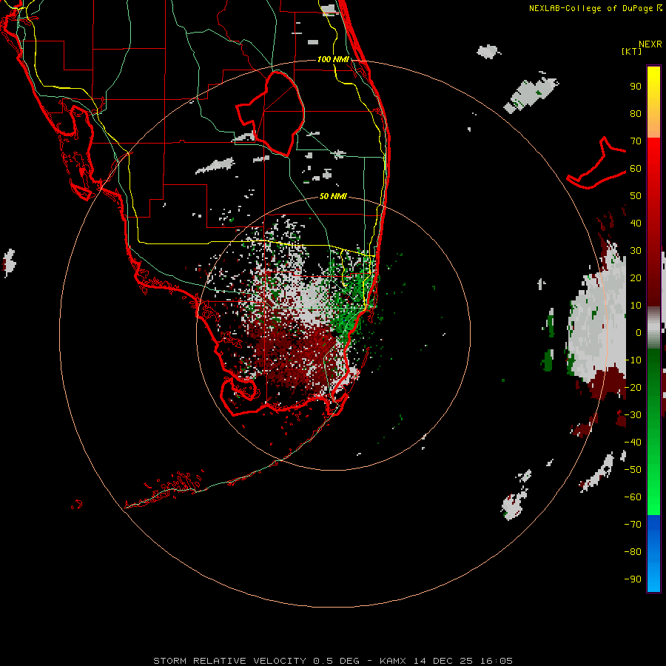Click the "50 NMI" range ring label
Viewport: 666px width, 666px height.
333,196
